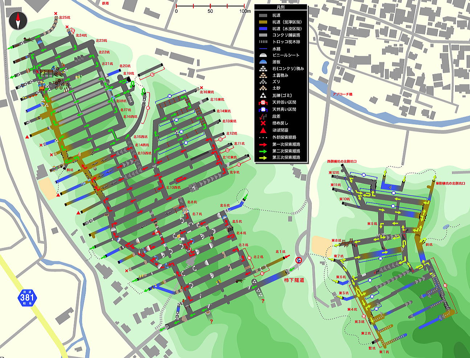470x358 pixels.
Task: Click the 天井高い区間 blue icon in legend
Action: click(x=263, y=109)
